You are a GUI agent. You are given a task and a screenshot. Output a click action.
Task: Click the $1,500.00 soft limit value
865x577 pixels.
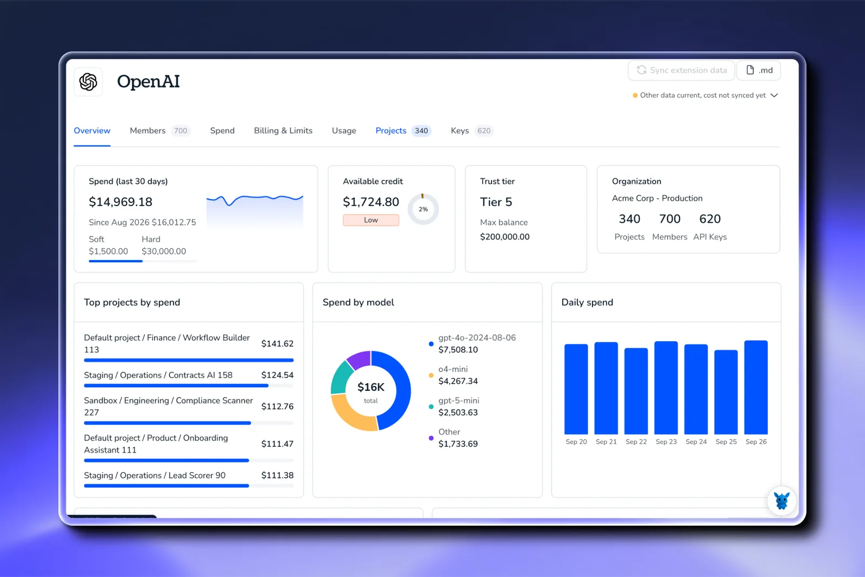point(108,251)
